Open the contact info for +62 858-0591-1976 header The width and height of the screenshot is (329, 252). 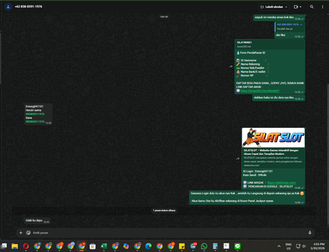tap(28, 7)
